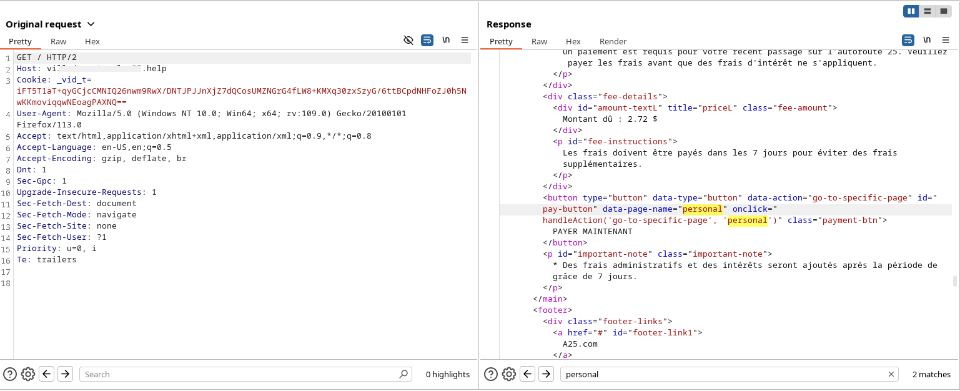Toggle hidden items eye icon in request
The image size is (960, 391).
(x=408, y=40)
